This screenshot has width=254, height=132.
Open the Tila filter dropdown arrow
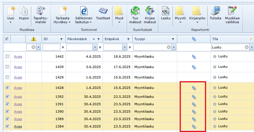point(252,47)
